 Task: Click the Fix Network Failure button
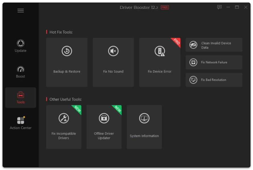tap(214, 62)
